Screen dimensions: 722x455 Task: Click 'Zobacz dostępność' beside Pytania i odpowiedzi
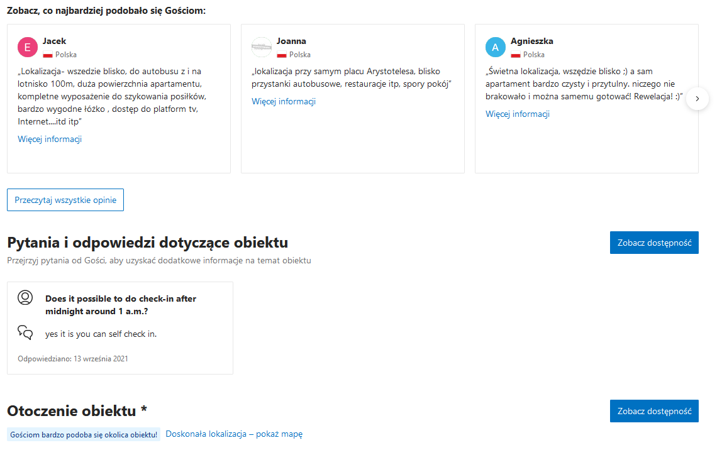(654, 243)
